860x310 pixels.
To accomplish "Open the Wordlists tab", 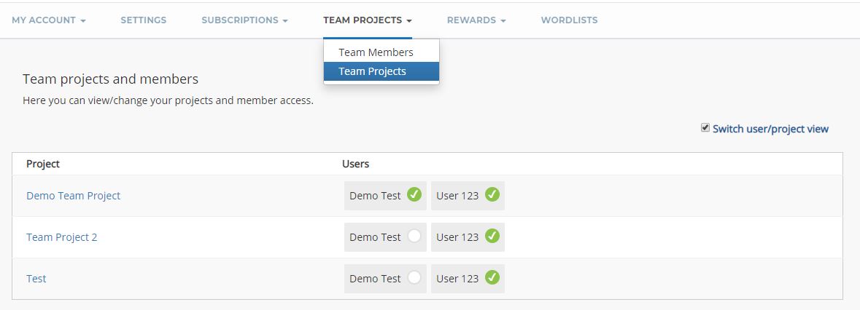I will pyautogui.click(x=569, y=20).
